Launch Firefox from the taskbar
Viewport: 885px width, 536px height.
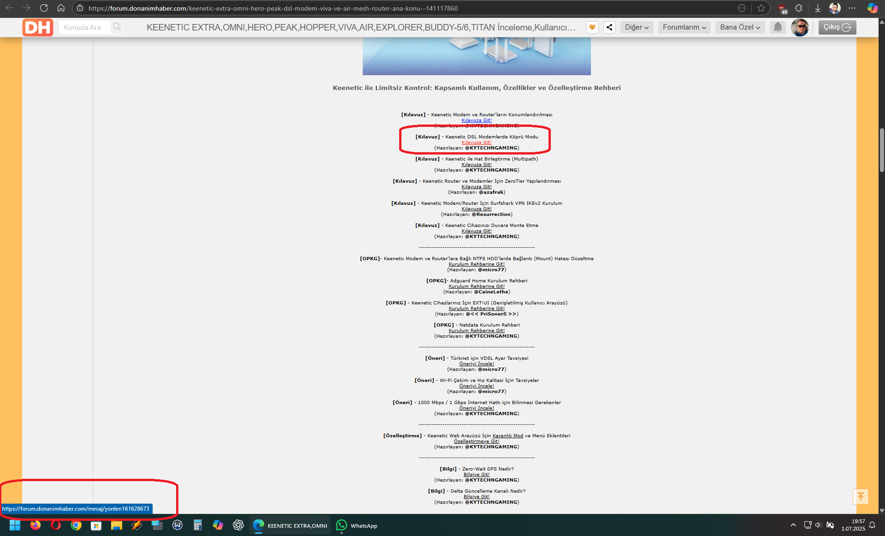(35, 525)
